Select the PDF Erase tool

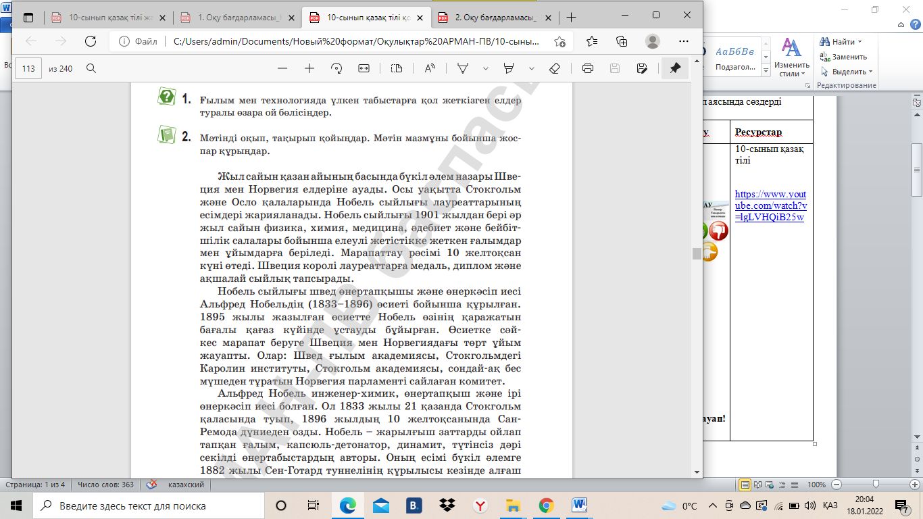(555, 68)
